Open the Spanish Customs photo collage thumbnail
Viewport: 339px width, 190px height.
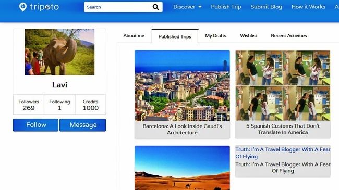(283, 85)
